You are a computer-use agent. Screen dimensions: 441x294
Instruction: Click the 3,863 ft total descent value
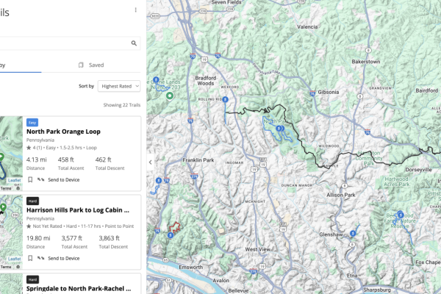tap(109, 238)
